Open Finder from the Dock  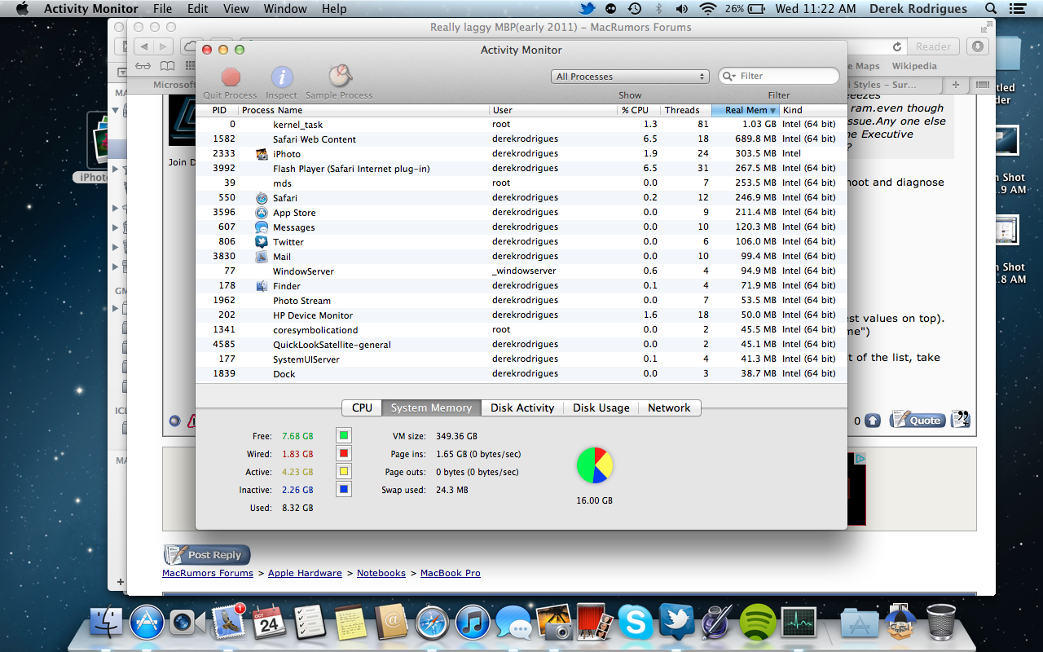click(x=105, y=623)
